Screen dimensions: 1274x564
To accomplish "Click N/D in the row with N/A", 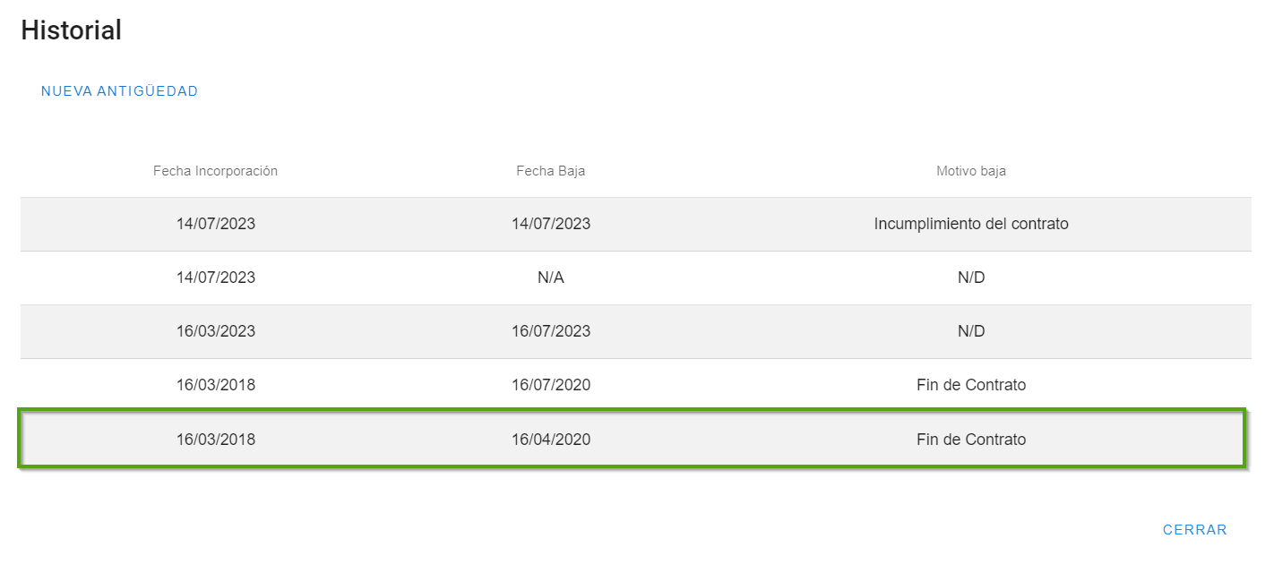I will 970,278.
